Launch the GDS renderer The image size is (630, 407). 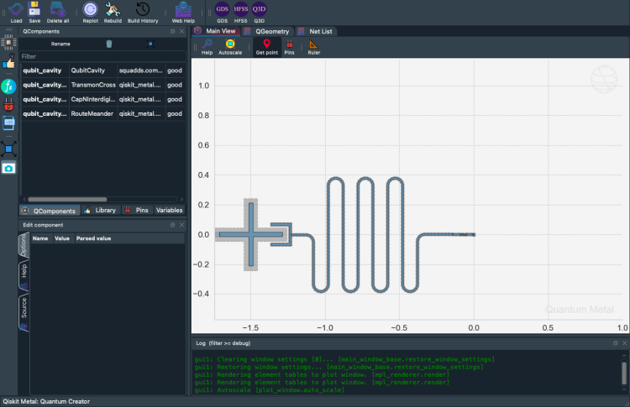(222, 11)
